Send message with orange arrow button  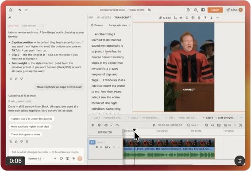[x=80, y=158]
